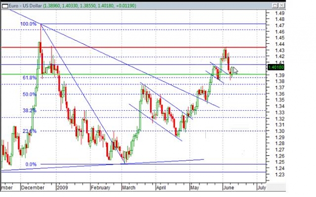
Task: Click the 1.37 price axis label
Action: tap(280, 88)
